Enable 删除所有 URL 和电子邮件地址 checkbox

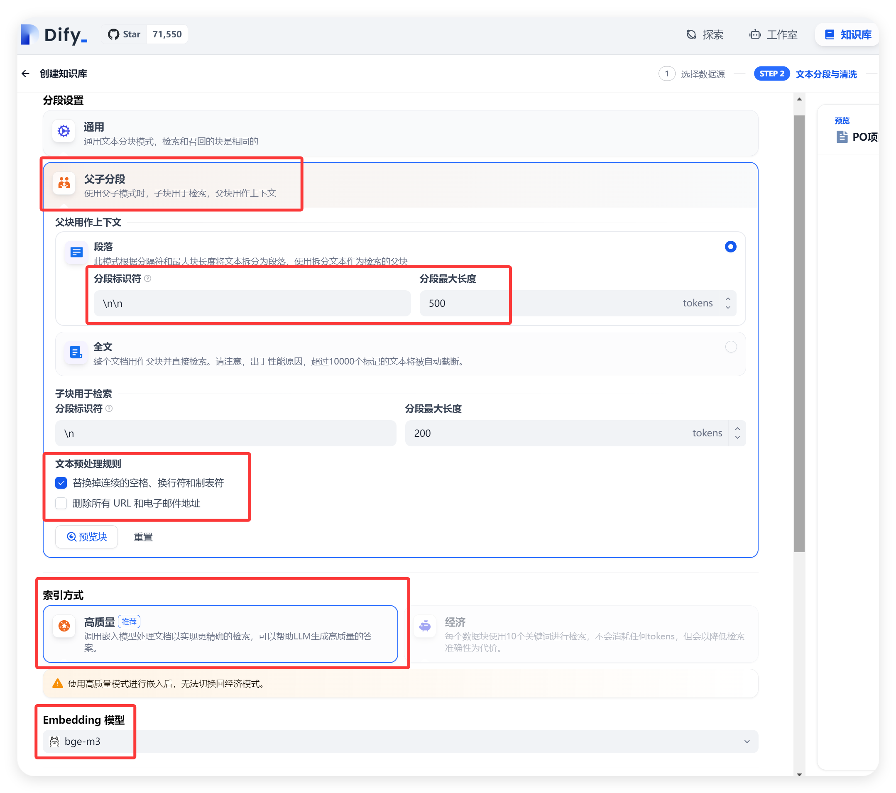tap(61, 503)
